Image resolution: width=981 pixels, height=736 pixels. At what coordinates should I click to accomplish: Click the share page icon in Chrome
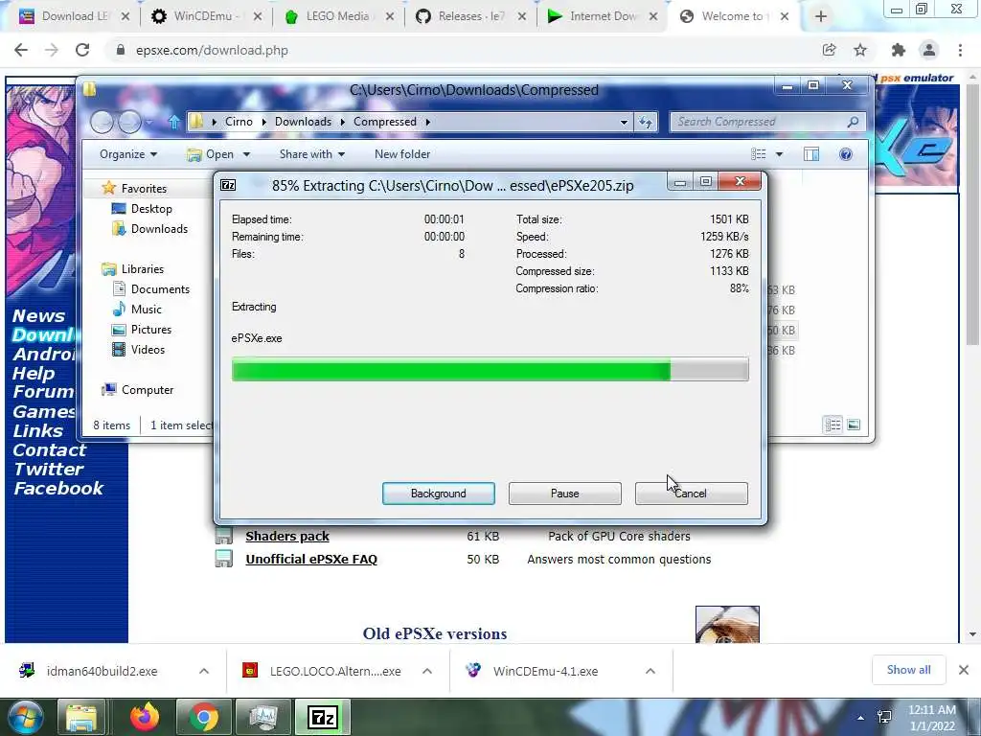coord(829,50)
